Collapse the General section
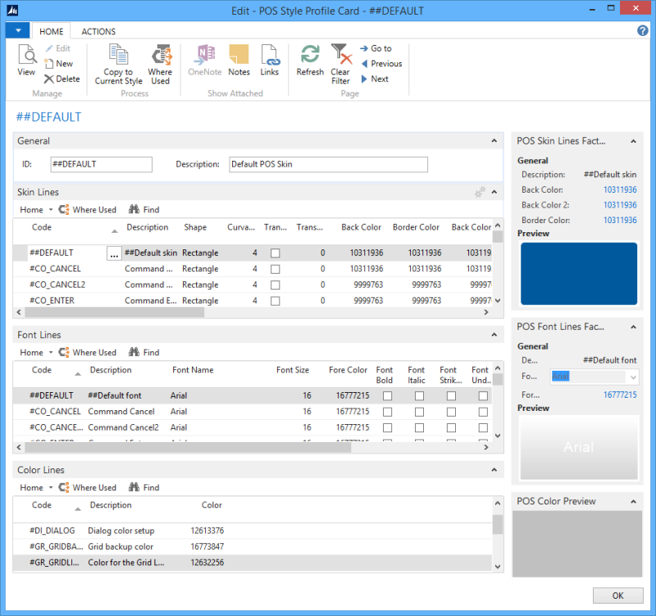 click(494, 141)
